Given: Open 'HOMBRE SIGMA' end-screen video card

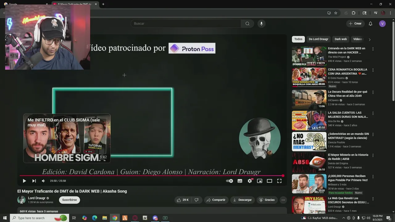Looking at the screenshot, I should click(67, 138).
